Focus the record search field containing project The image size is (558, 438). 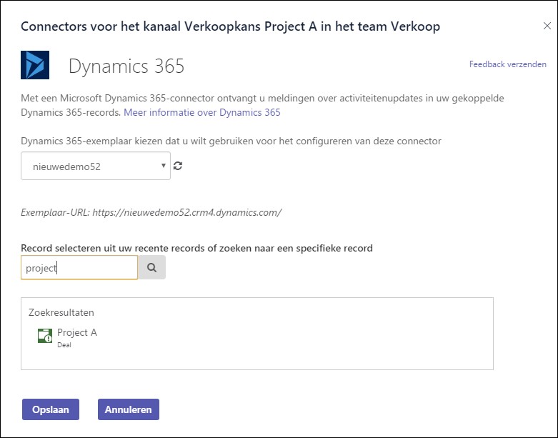point(79,267)
